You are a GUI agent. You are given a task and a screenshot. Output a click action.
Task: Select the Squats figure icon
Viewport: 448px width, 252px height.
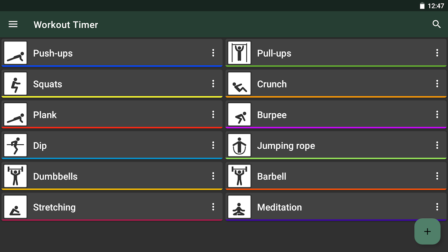(15, 84)
